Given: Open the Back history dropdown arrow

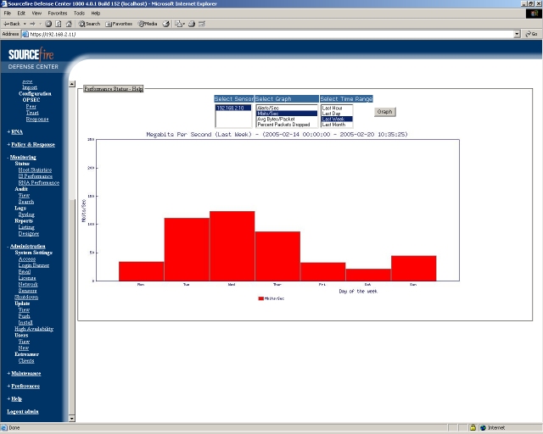Looking at the screenshot, I should click(x=25, y=24).
